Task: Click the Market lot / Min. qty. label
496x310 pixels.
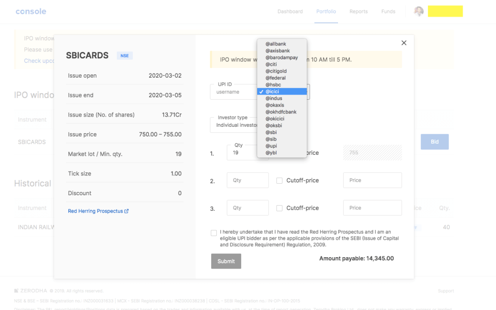Action: [x=95, y=154]
